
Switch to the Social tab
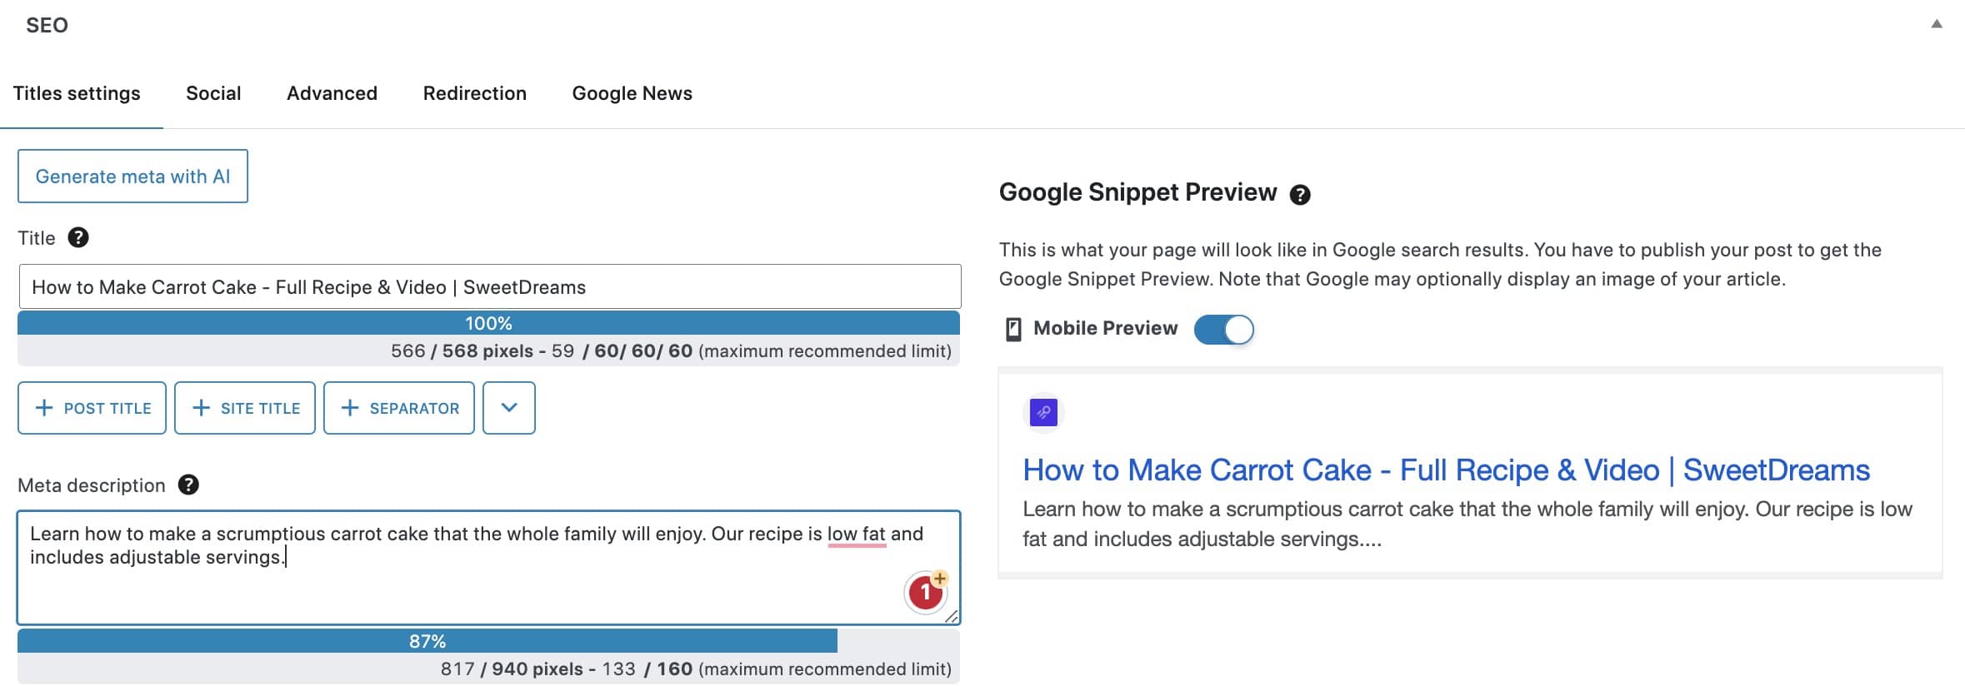(x=213, y=93)
